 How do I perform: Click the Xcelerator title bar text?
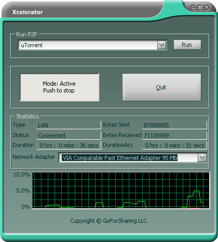[x=28, y=12]
